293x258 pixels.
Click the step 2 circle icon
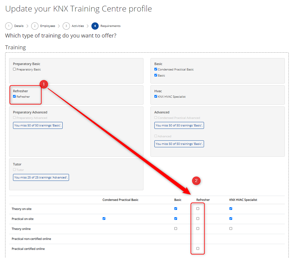35,26
